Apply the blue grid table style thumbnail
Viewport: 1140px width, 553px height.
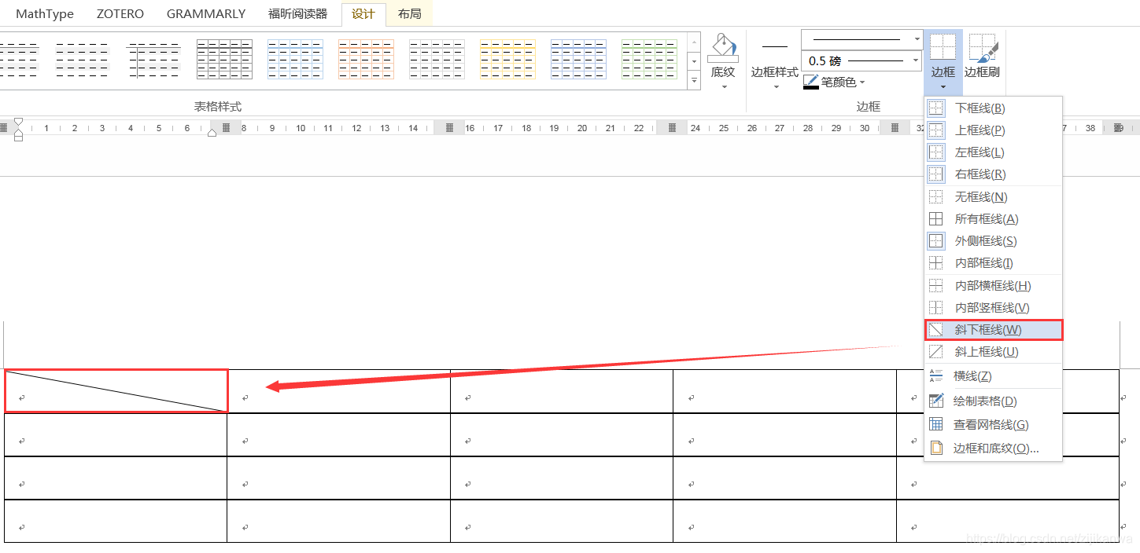pyautogui.click(x=295, y=59)
